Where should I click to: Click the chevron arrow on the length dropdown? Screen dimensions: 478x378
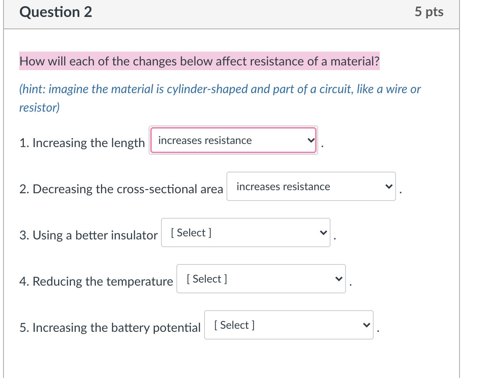point(311,140)
